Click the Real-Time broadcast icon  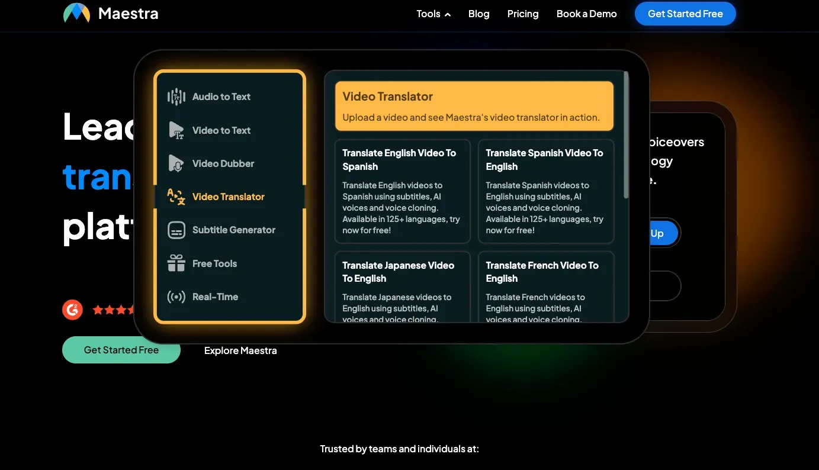click(176, 297)
